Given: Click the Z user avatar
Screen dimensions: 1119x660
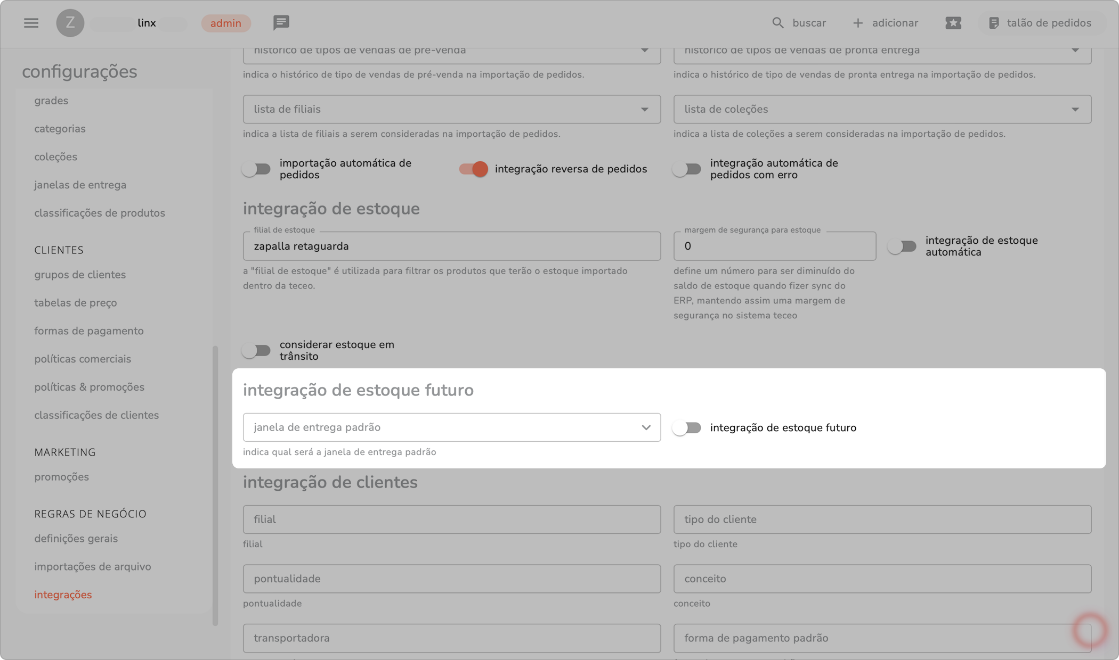Looking at the screenshot, I should [x=70, y=23].
